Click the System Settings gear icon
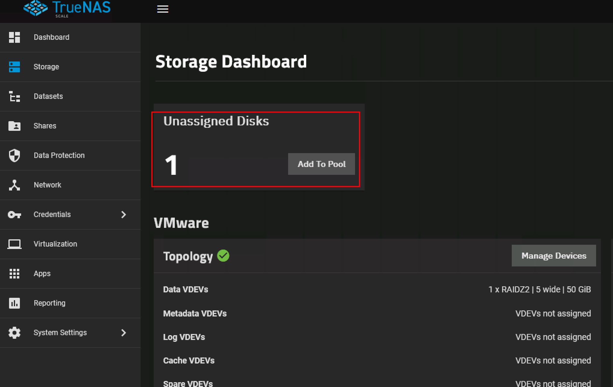The height and width of the screenshot is (387, 613). [14, 333]
